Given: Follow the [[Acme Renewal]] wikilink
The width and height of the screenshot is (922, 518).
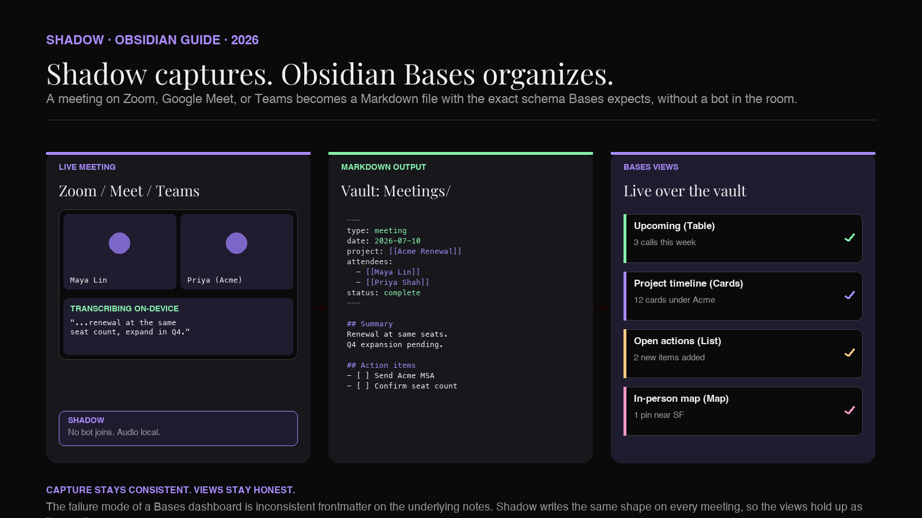Looking at the screenshot, I should pyautogui.click(x=425, y=251).
